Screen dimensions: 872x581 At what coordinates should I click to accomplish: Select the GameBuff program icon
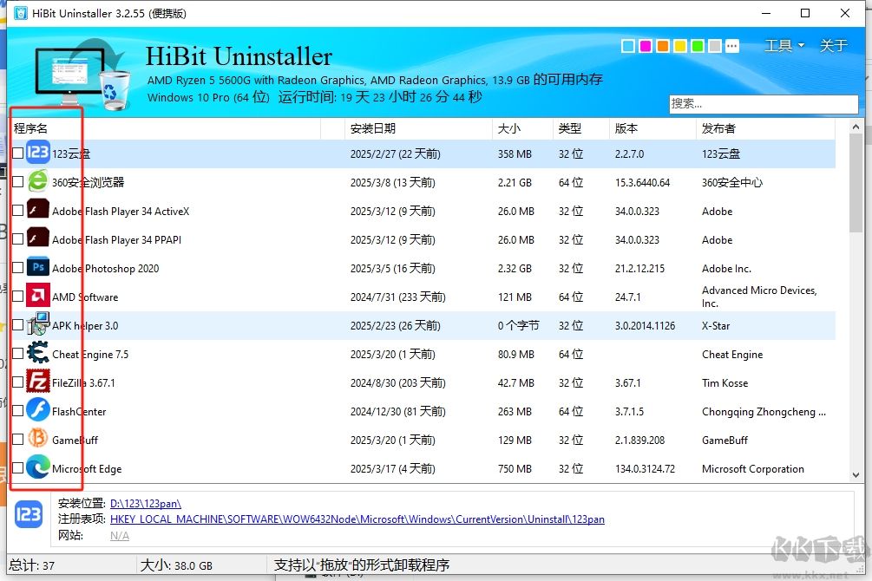[36, 440]
